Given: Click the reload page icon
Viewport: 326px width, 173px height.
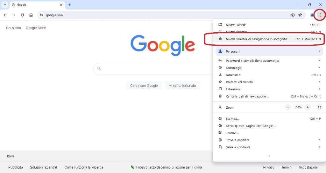Looking at the screenshot, I should (22, 15).
